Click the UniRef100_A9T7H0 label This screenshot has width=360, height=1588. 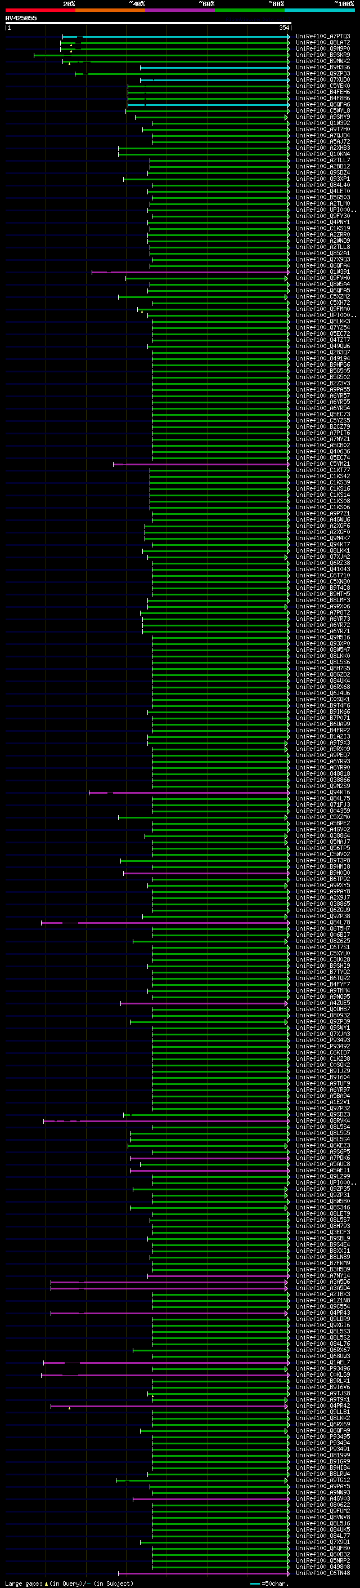322,129
